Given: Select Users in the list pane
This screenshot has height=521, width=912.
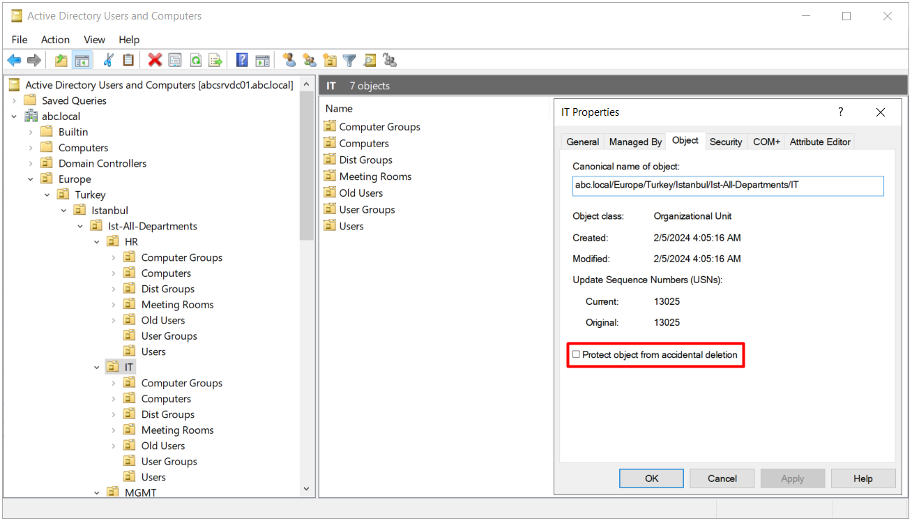Looking at the screenshot, I should pyautogui.click(x=351, y=226).
